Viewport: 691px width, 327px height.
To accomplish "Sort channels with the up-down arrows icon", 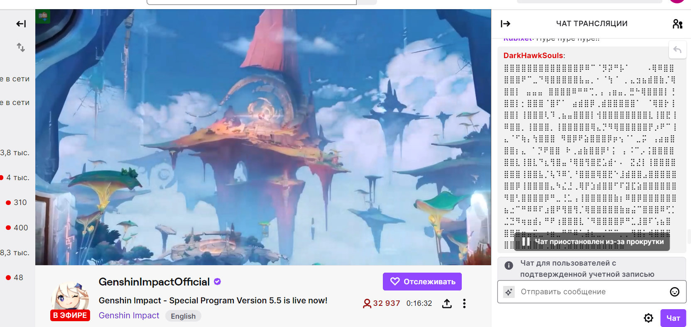I will (21, 47).
